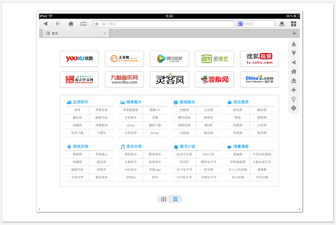Click the cup icon beside 海量漫画
The image size is (336, 225).
pos(230,147)
